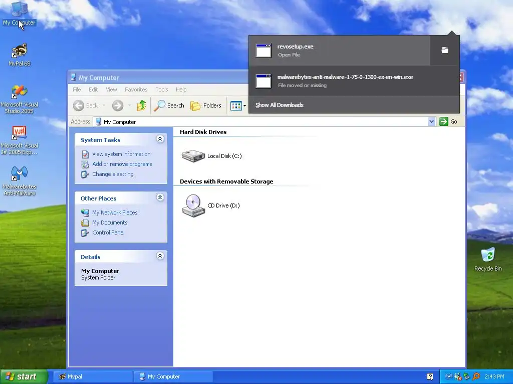This screenshot has height=384, width=513.
Task: Click the View system information icon
Action: click(85, 154)
